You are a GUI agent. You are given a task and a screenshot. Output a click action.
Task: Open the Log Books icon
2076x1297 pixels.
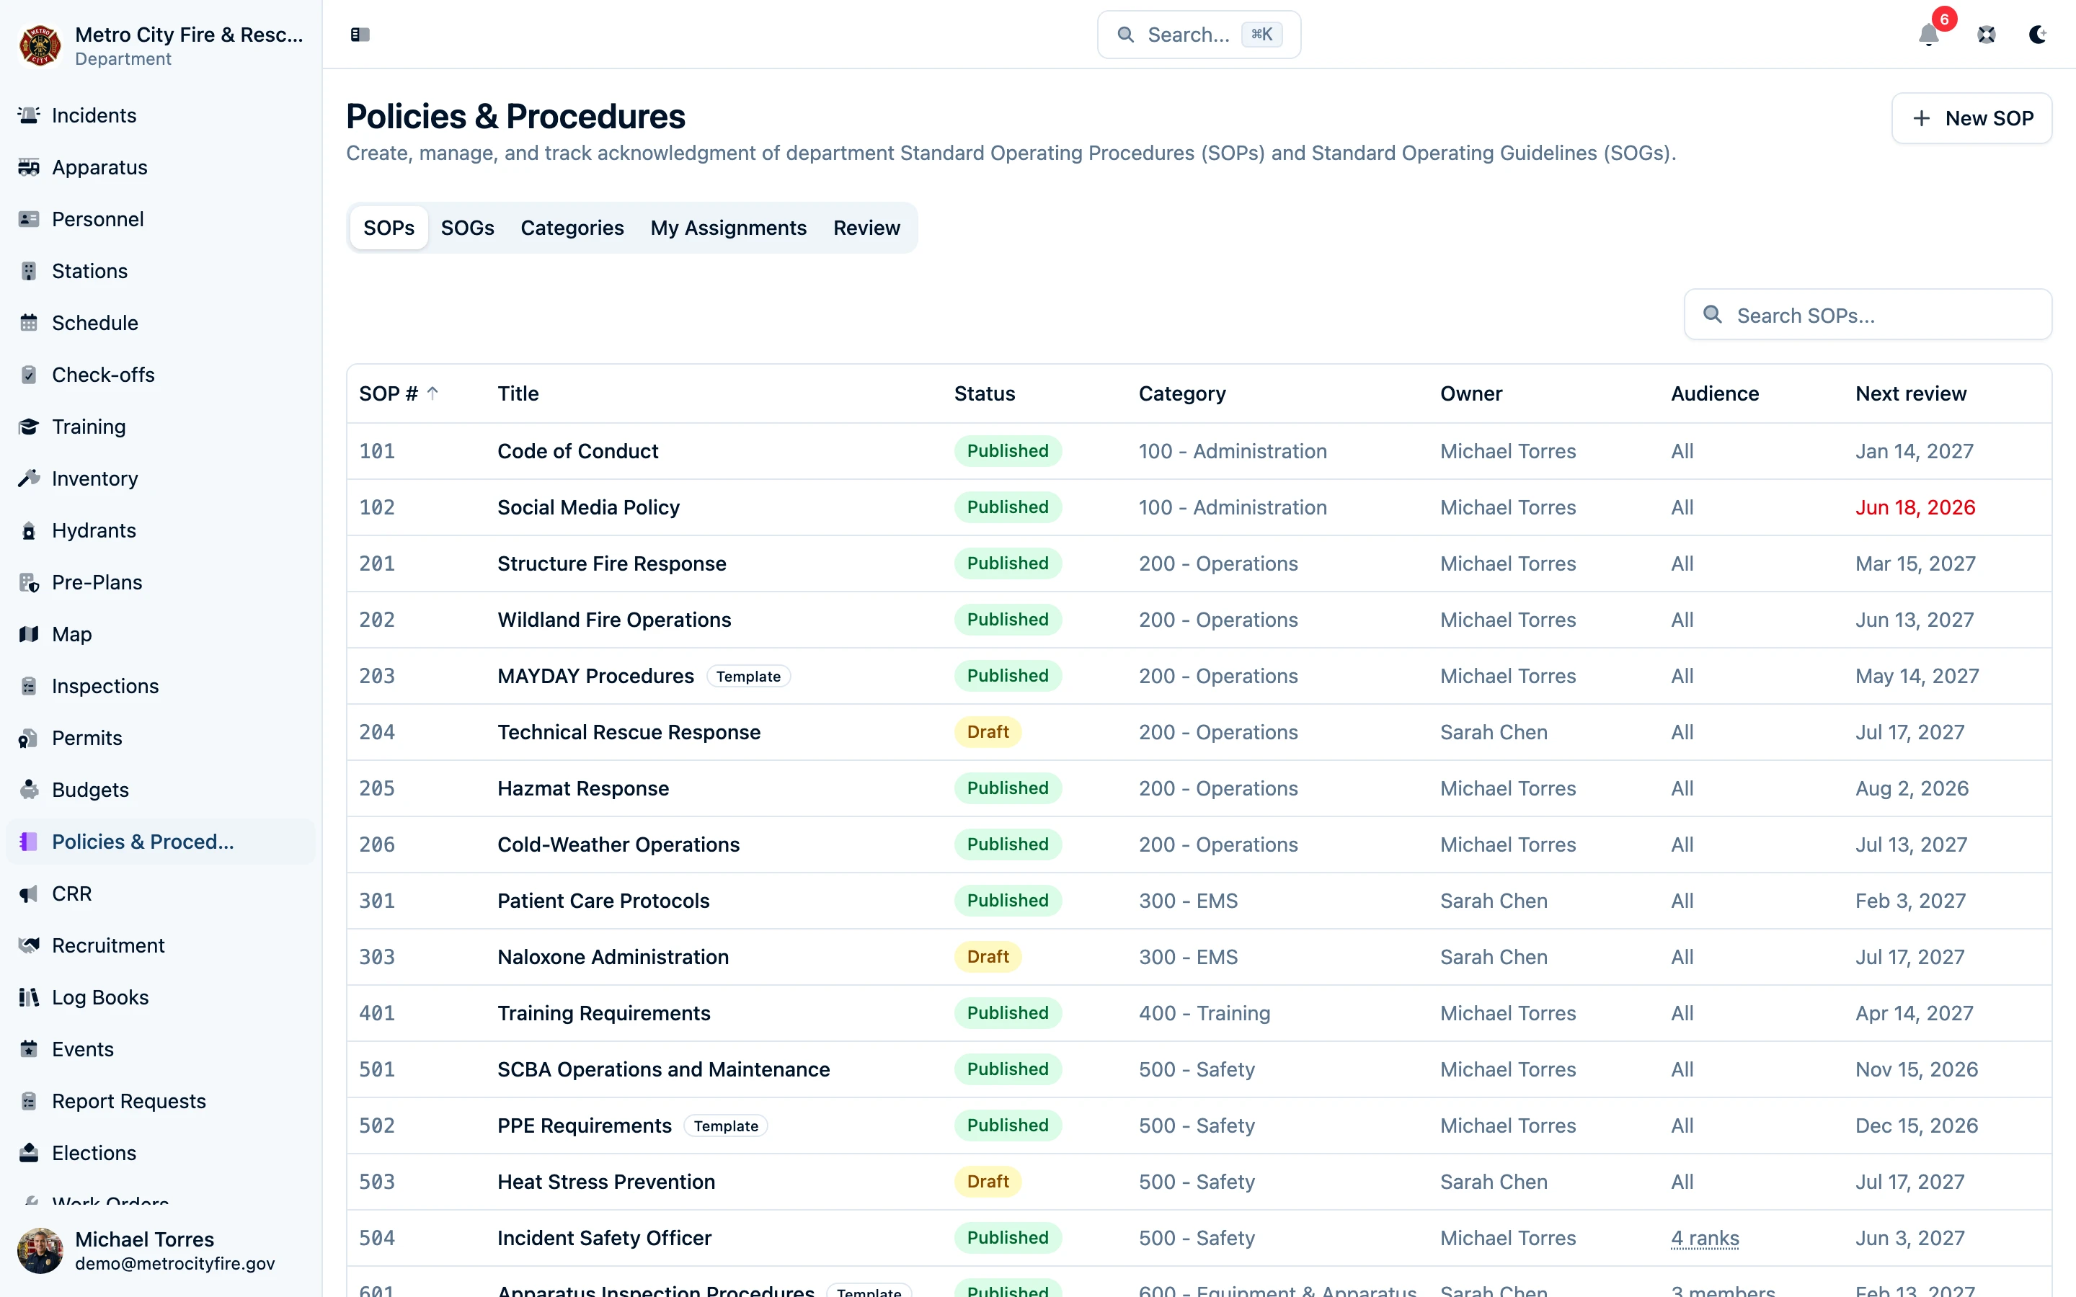28,998
